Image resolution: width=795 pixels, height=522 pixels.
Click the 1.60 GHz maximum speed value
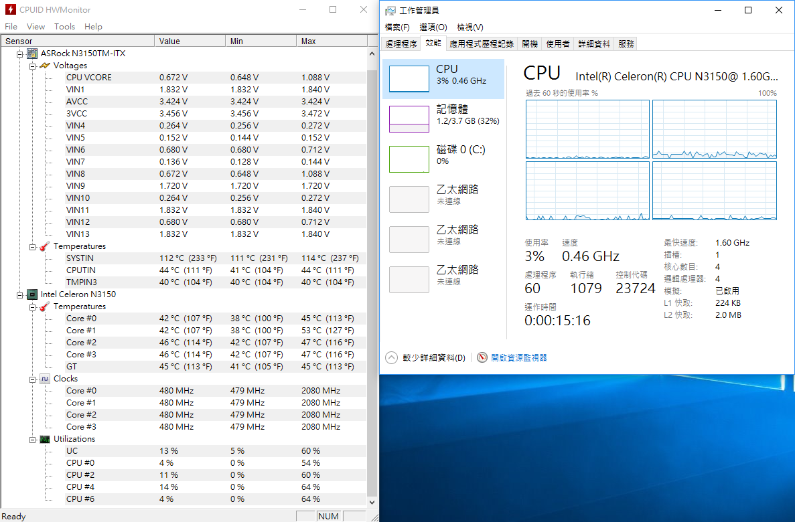(x=732, y=243)
